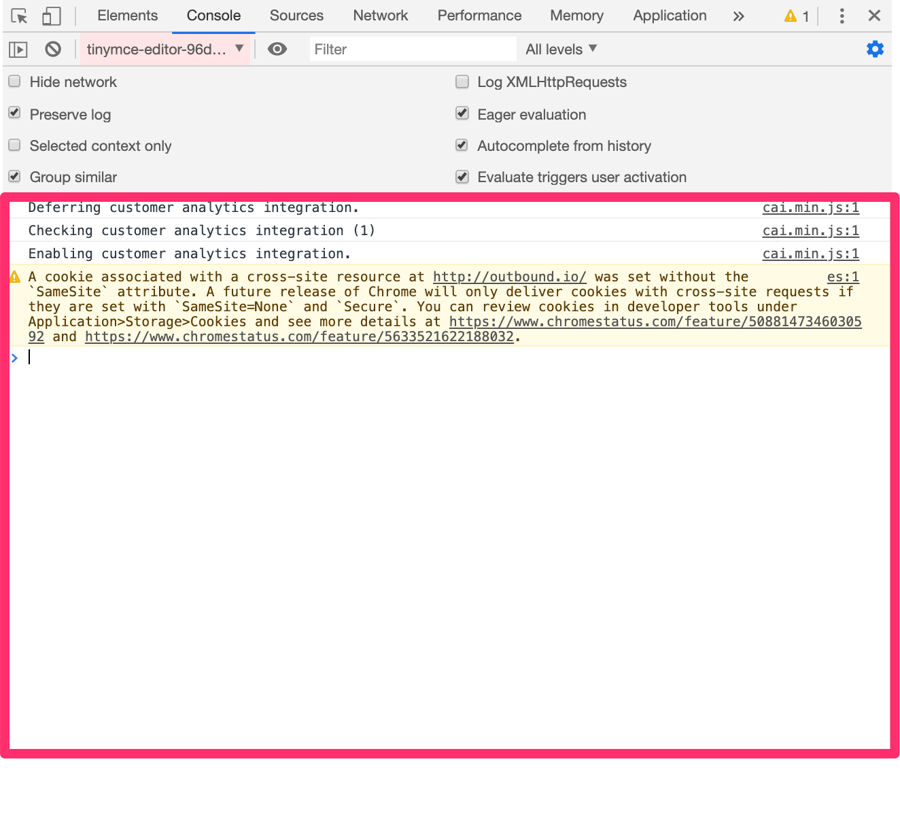Open the http://outbound.io/ link
Viewport: 900px width, 840px height.
coord(509,277)
